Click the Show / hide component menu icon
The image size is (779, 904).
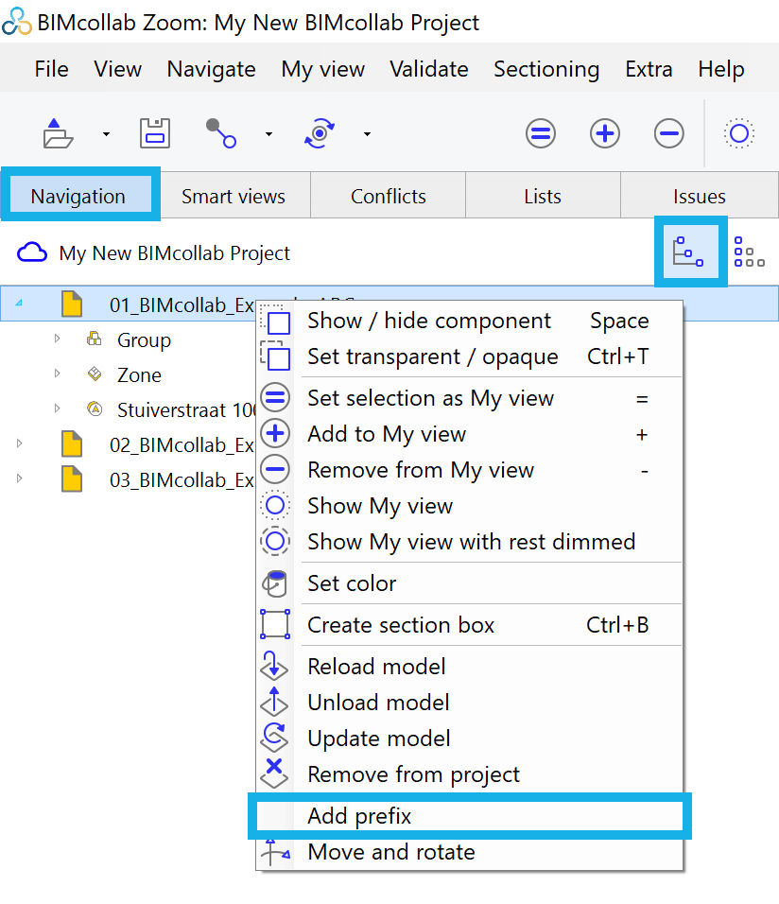coord(276,321)
